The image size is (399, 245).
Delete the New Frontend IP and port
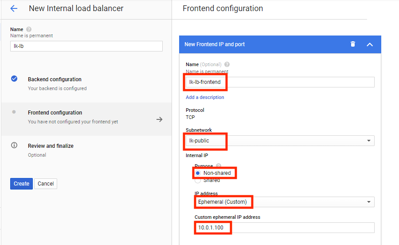coord(353,44)
